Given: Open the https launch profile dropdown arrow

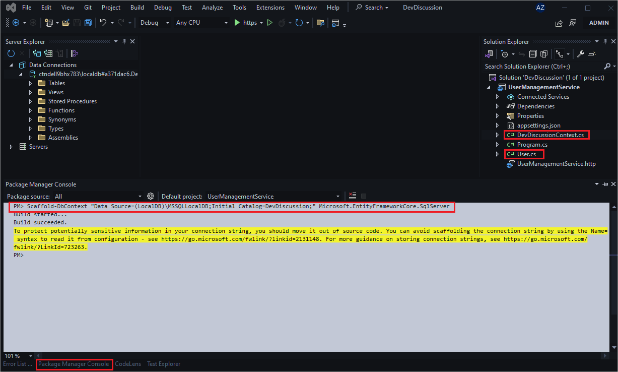Looking at the screenshot, I should [261, 23].
